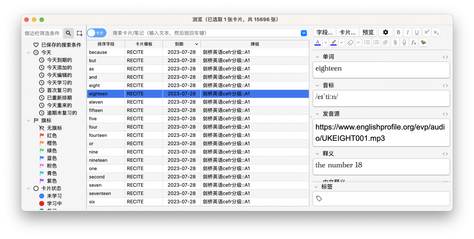Sort by the 卡片模板 column header
Screen dimensions: 474x239
pos(144,44)
